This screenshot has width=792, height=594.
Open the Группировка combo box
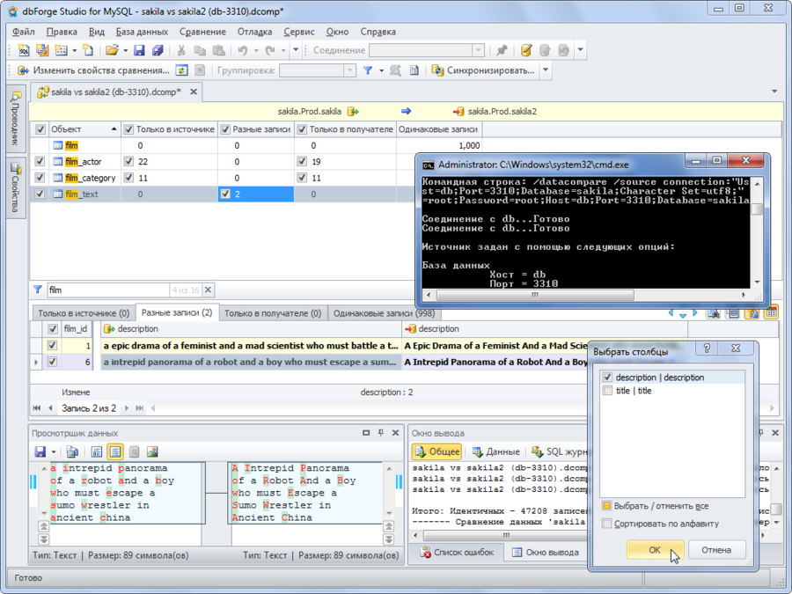coord(319,70)
